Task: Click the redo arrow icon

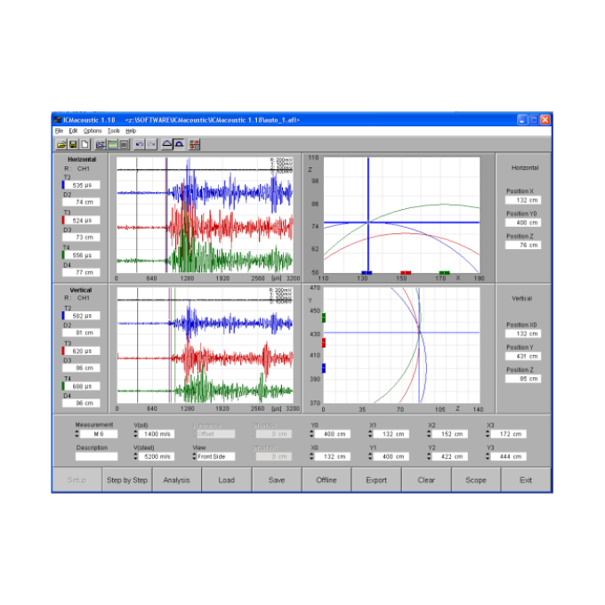Action: click(151, 144)
